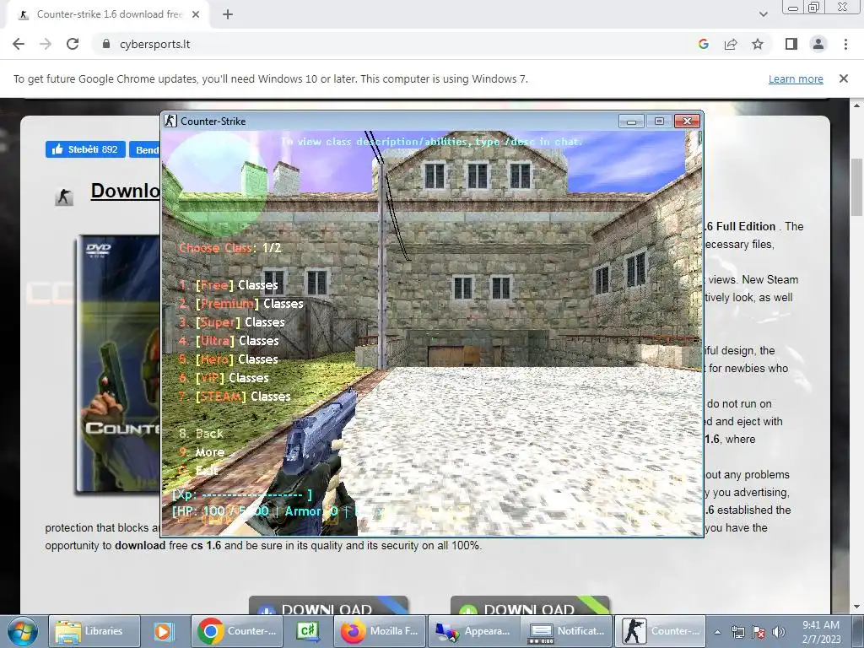Show hidden tray icons arrow
864x648 pixels.
tap(717, 633)
